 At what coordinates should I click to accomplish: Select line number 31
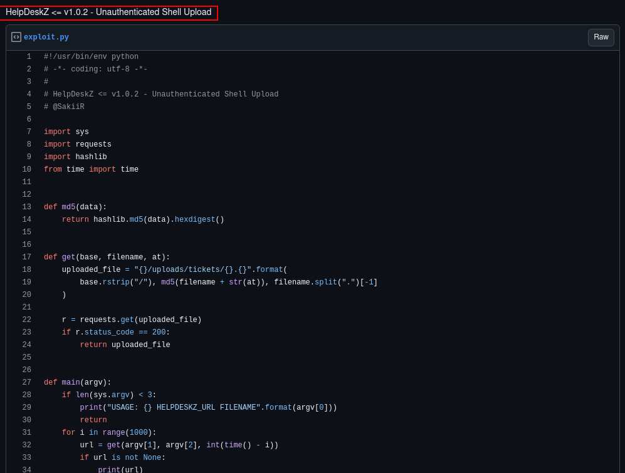pos(27,432)
